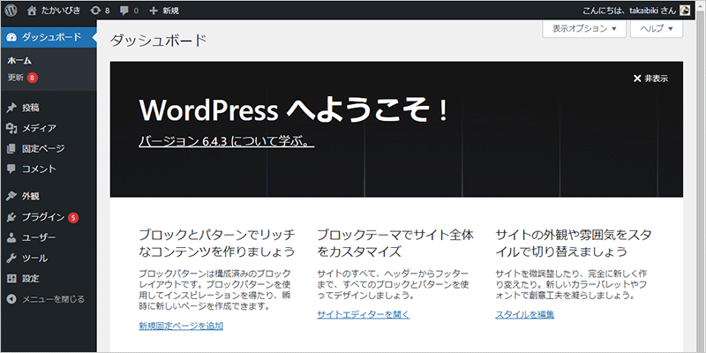Click the スタイルを編集 link
The height and width of the screenshot is (353, 706).
[524, 315]
